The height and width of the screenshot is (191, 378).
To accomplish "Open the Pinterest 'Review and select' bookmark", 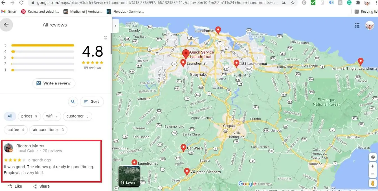I will tap(40, 12).
